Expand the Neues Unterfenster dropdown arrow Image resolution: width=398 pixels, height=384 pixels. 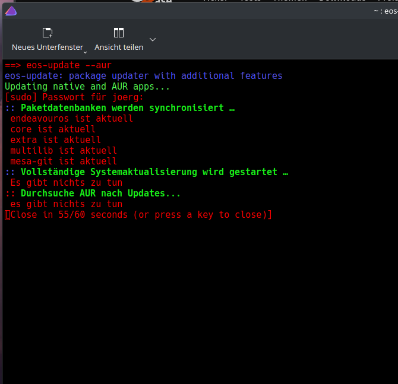point(86,52)
